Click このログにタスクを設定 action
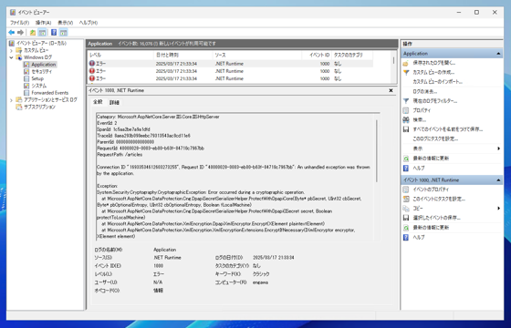 tap(435, 138)
